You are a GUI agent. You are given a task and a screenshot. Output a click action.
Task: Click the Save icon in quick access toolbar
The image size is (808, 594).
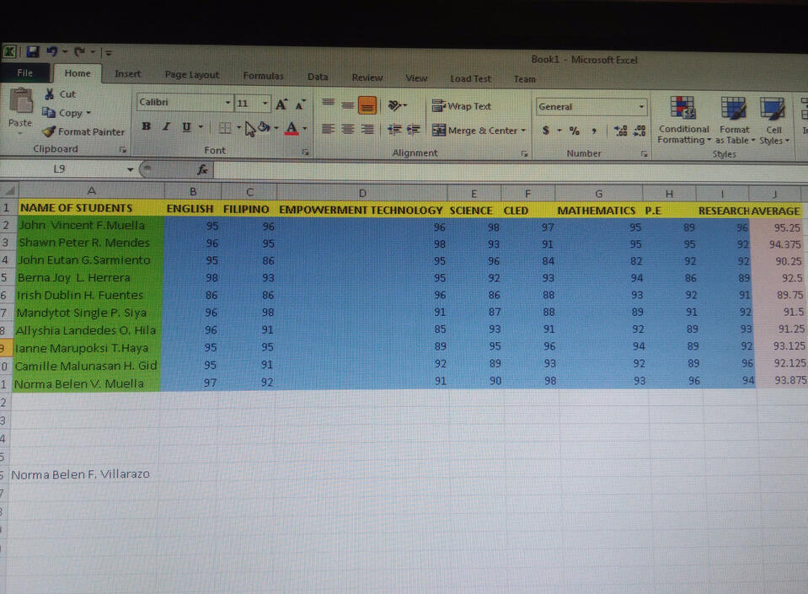33,51
